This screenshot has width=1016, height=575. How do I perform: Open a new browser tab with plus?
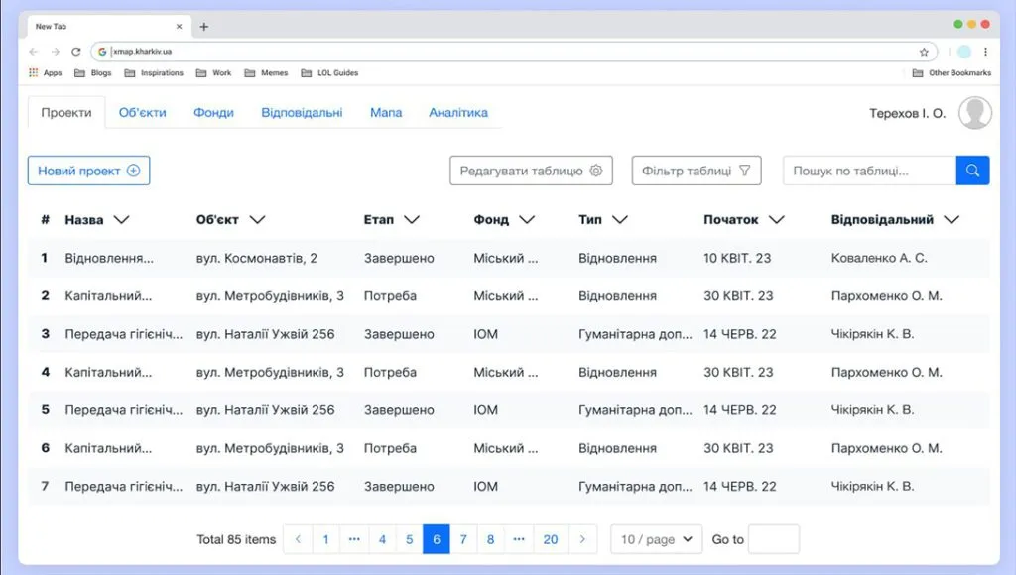coord(204,27)
